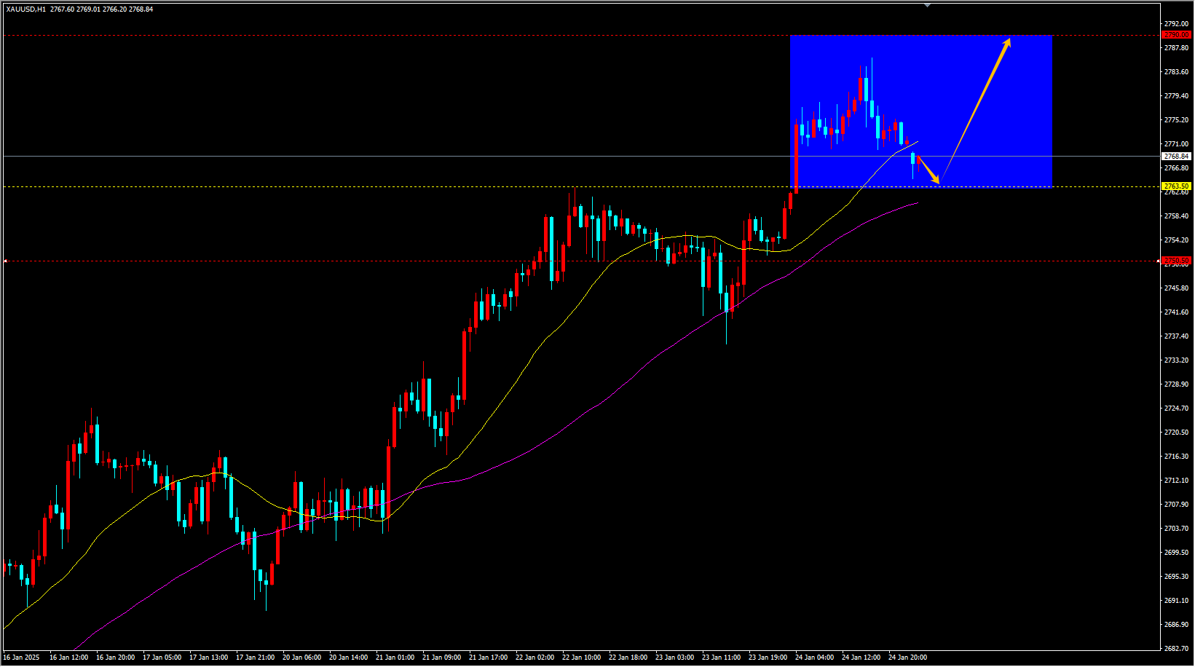The width and height of the screenshot is (1195, 667).
Task: Click the 2724.70 price scale label
Action: point(1177,409)
